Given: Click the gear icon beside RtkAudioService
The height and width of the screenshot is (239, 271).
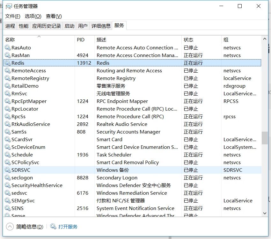Looking at the screenshot, I should [8, 124].
